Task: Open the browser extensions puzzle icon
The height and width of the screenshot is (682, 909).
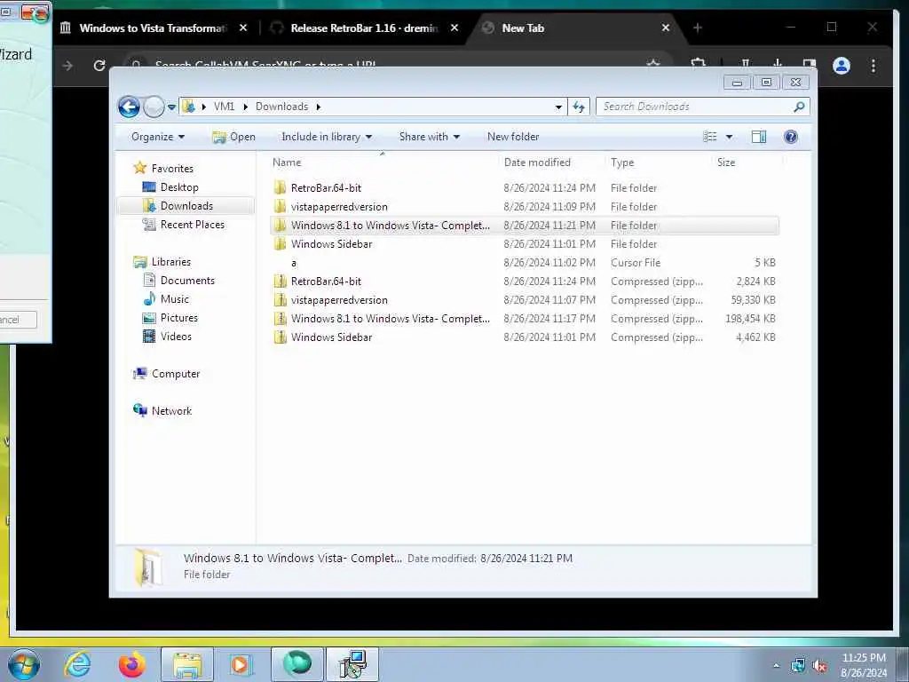Action: (x=698, y=64)
